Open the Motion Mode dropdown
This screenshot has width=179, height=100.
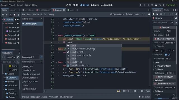(170, 42)
